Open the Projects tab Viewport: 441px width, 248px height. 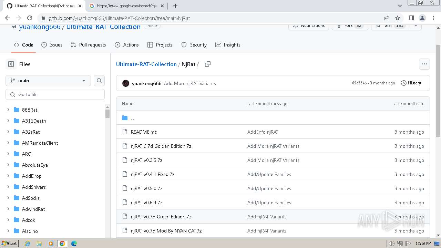160,45
